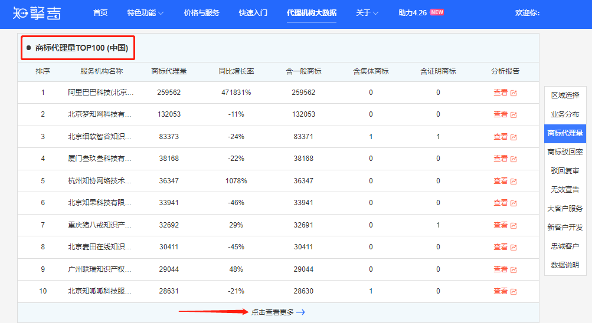Screen dimensions: 592x323
Task: Open 快速入门 menu item
Action: tap(253, 13)
